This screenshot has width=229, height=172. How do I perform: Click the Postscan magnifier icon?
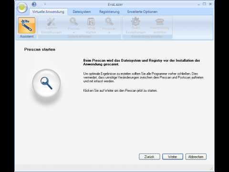[109, 21]
